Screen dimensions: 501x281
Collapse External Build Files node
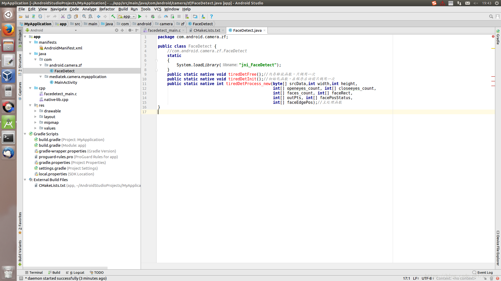click(x=25, y=180)
